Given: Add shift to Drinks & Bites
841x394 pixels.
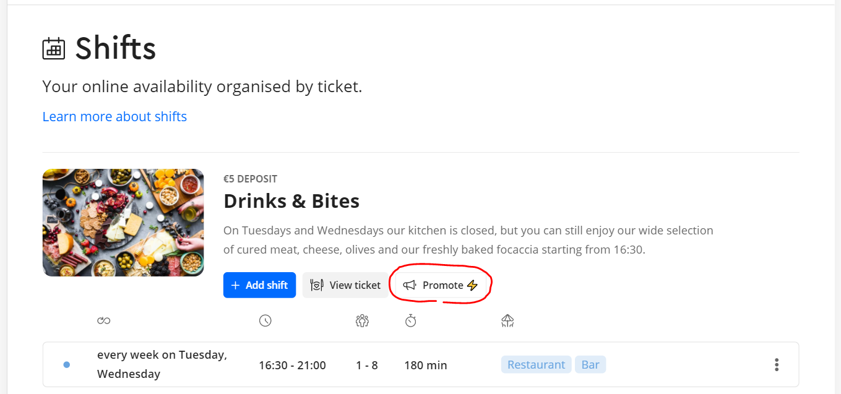Looking at the screenshot, I should point(259,285).
